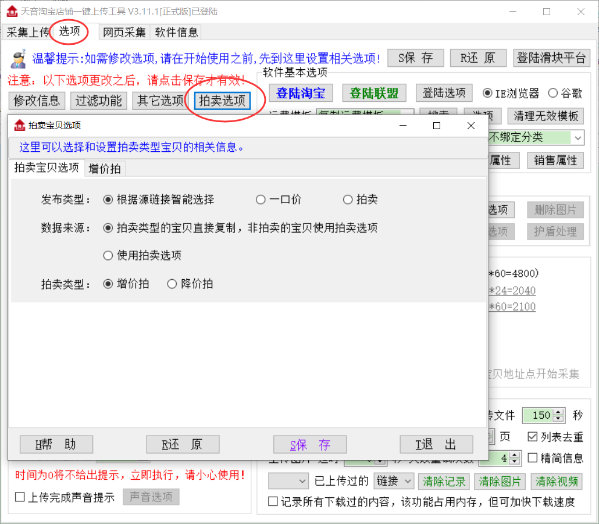
Task: Open the 软件信息 tab
Action: [176, 33]
